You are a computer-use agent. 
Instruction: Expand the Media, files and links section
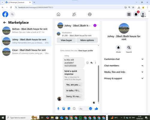(124, 72)
